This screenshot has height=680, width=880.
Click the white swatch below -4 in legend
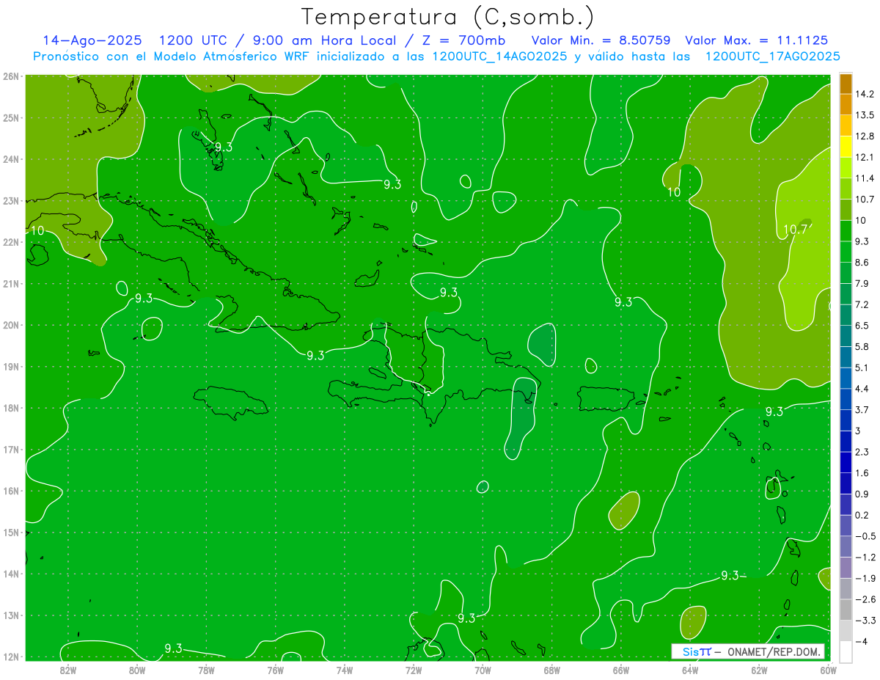point(846,651)
